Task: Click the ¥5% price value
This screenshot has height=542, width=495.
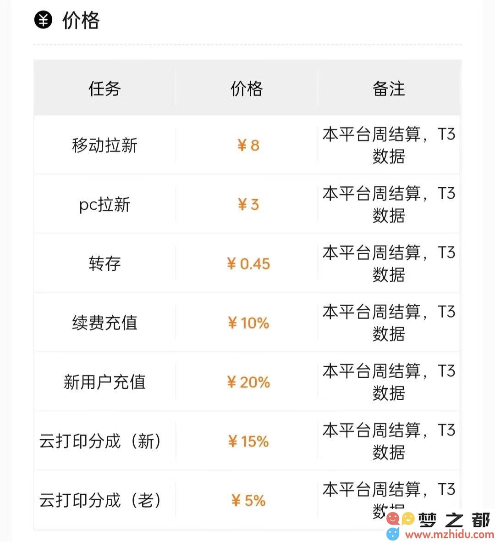Action: coord(248,501)
